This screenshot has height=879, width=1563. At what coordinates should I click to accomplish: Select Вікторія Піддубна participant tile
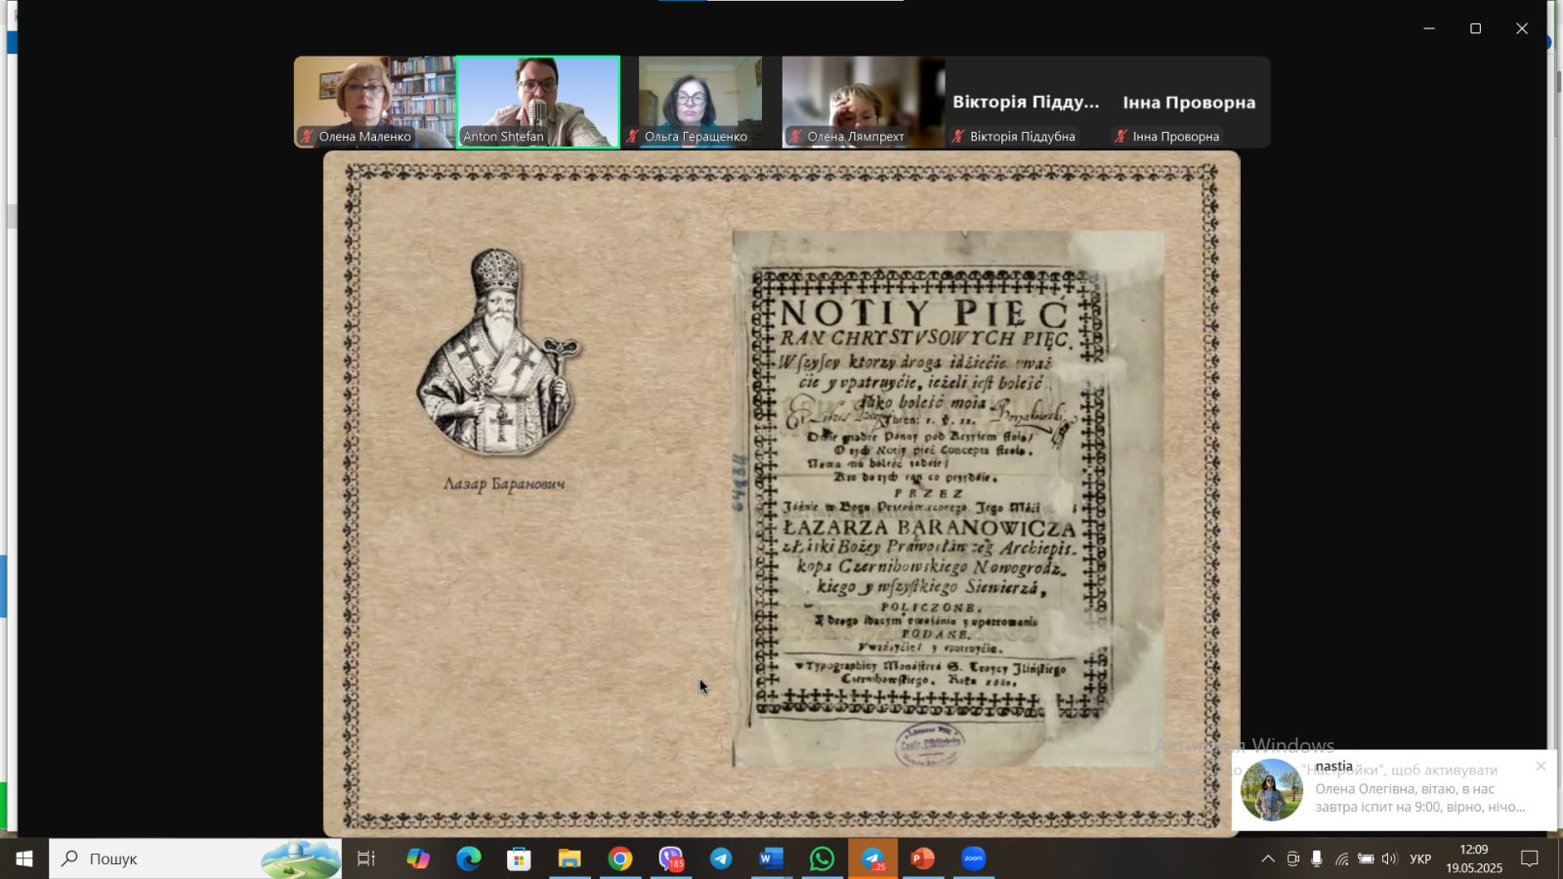coord(1027,102)
